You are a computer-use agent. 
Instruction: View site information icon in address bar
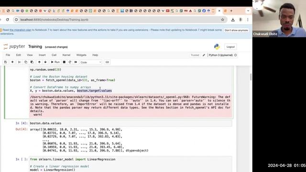(x=16, y=20)
